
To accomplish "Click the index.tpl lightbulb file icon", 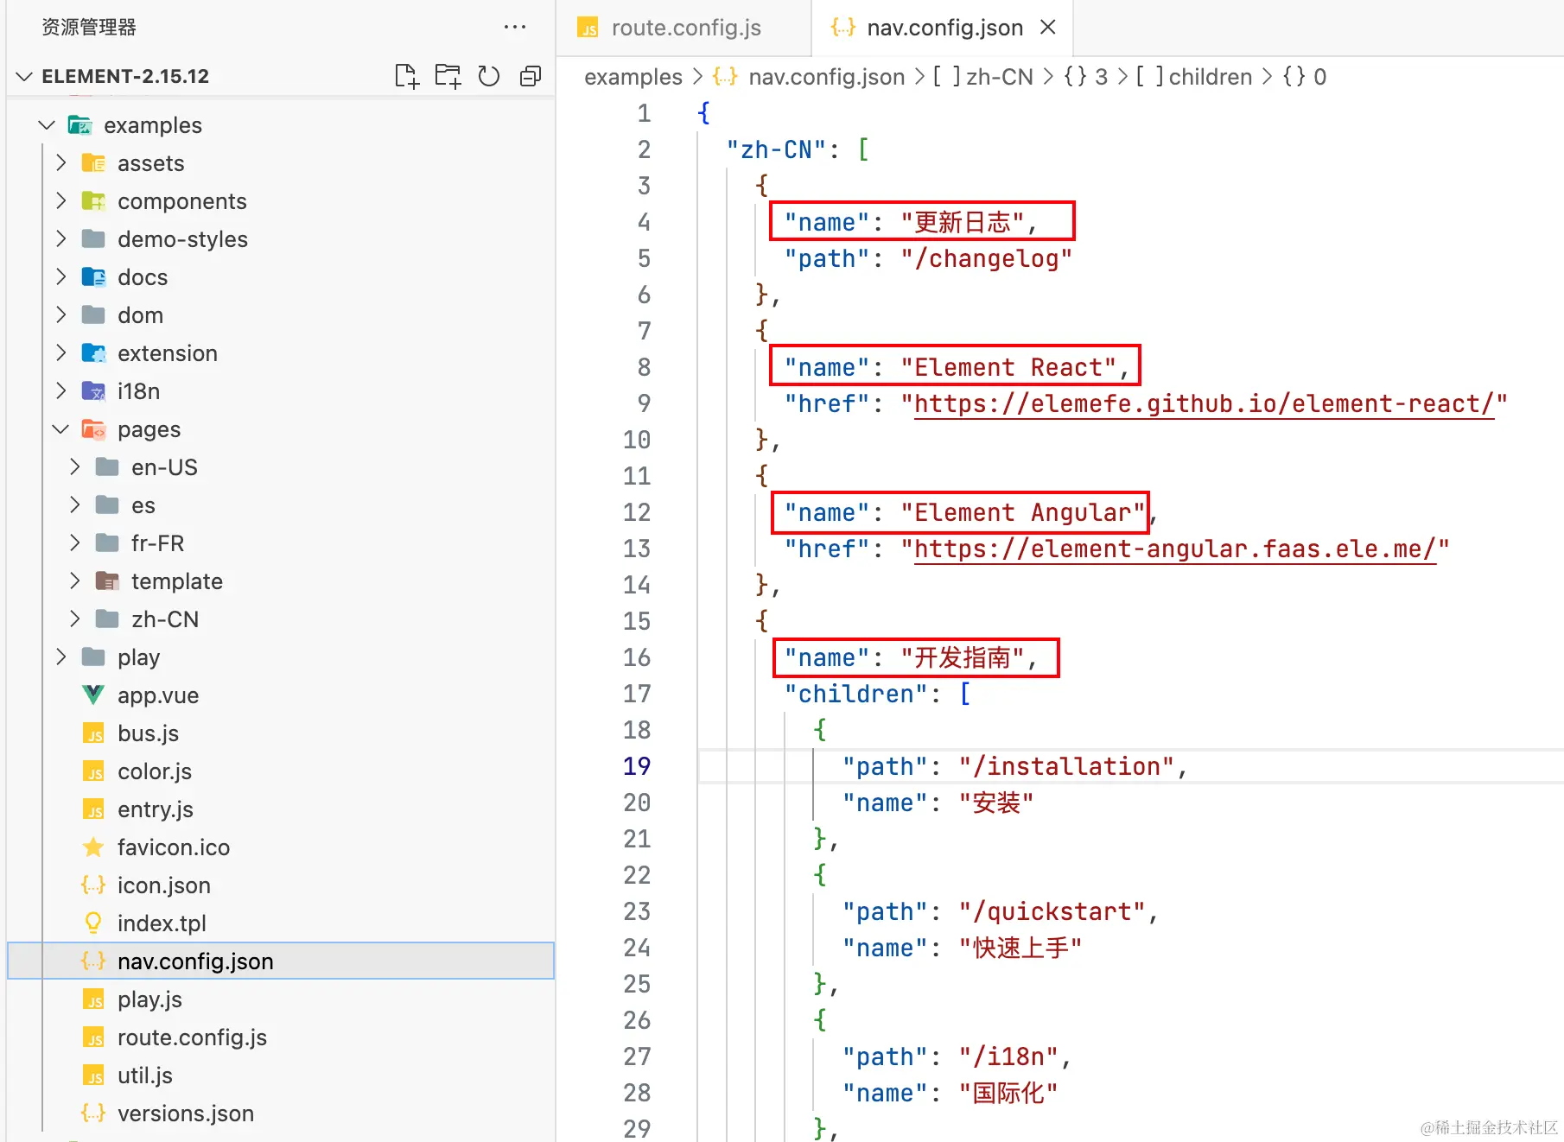I will [93, 923].
